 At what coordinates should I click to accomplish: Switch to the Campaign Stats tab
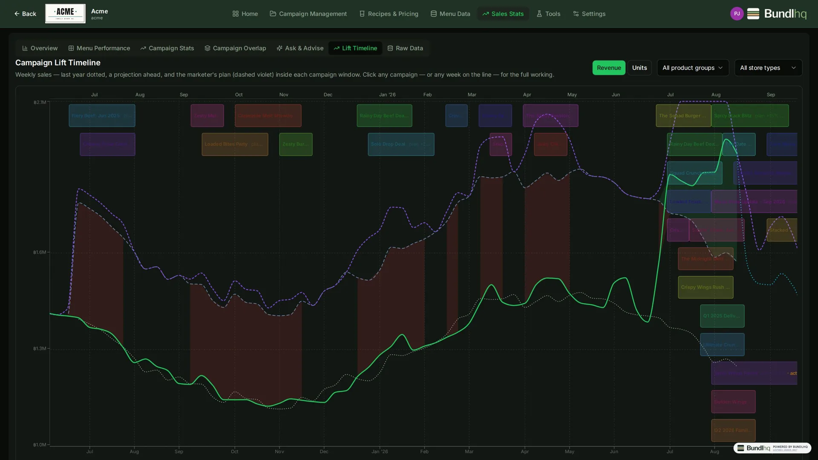coord(167,48)
